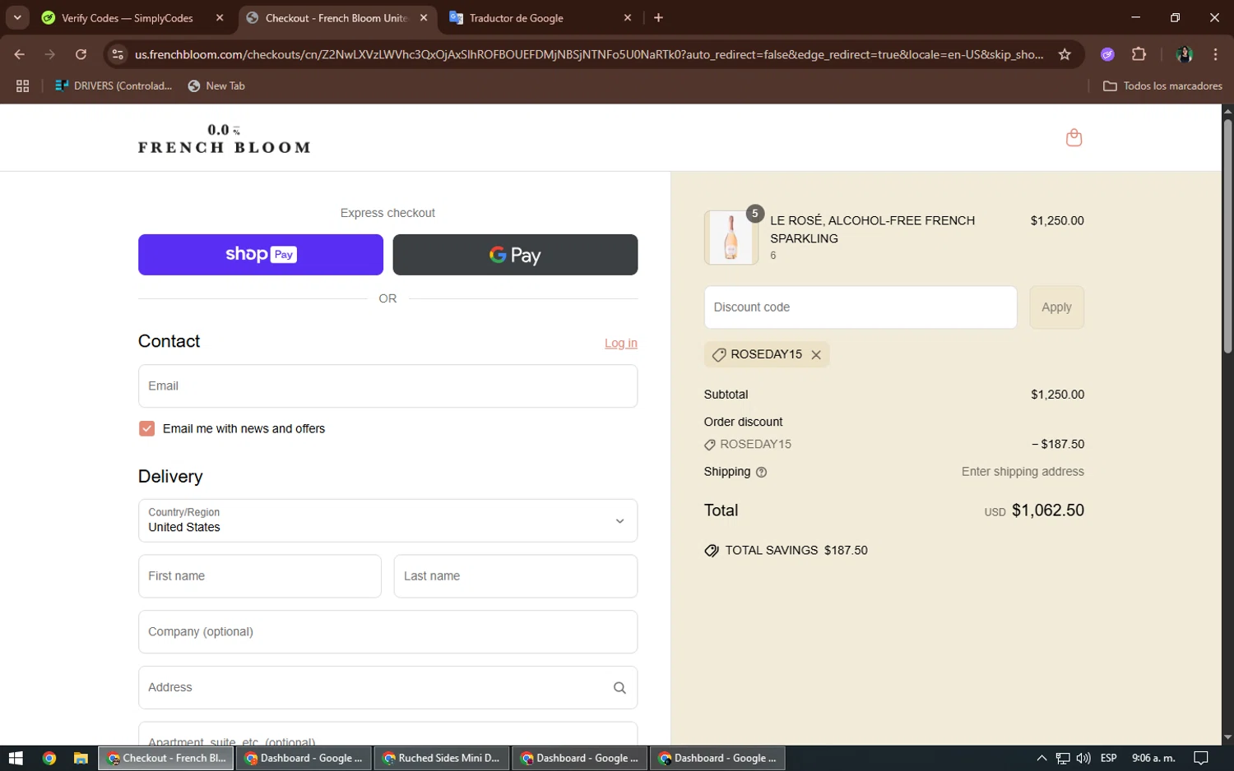Close the Checkout - French Bloom tab

[424, 17]
